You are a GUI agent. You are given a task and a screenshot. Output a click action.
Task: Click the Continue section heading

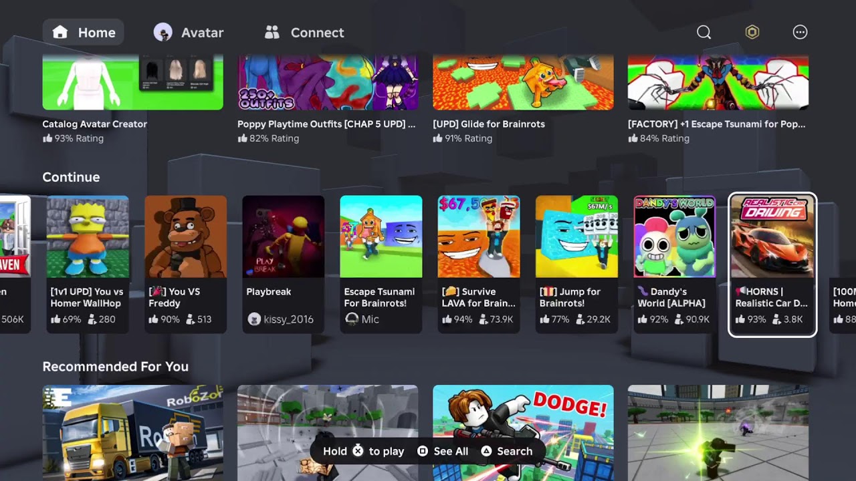click(x=71, y=177)
